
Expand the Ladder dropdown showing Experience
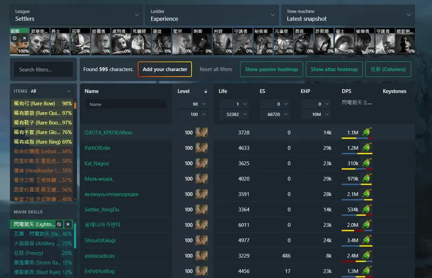pyautogui.click(x=211, y=15)
